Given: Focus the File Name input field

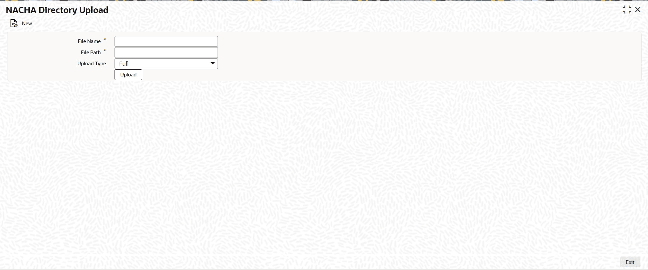Looking at the screenshot, I should point(166,41).
